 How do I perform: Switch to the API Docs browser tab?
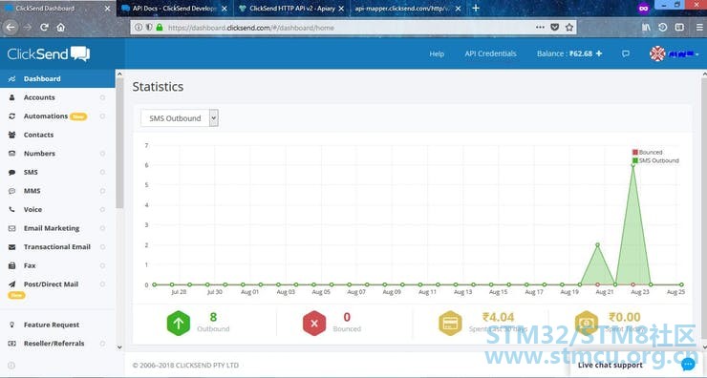[175, 9]
